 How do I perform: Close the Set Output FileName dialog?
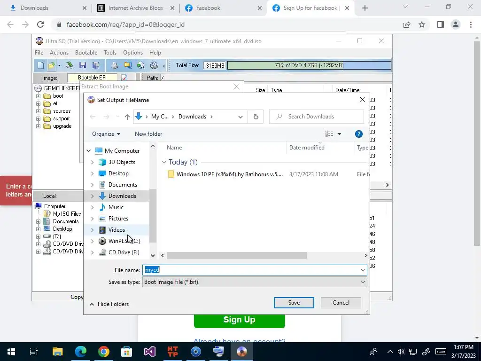pos(362,100)
